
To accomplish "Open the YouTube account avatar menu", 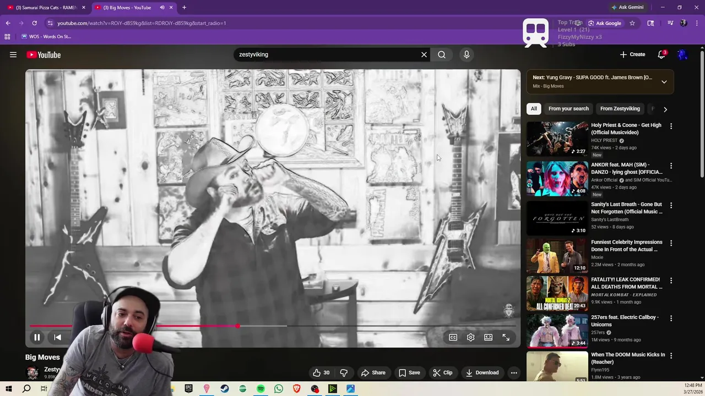I will pyautogui.click(x=682, y=54).
